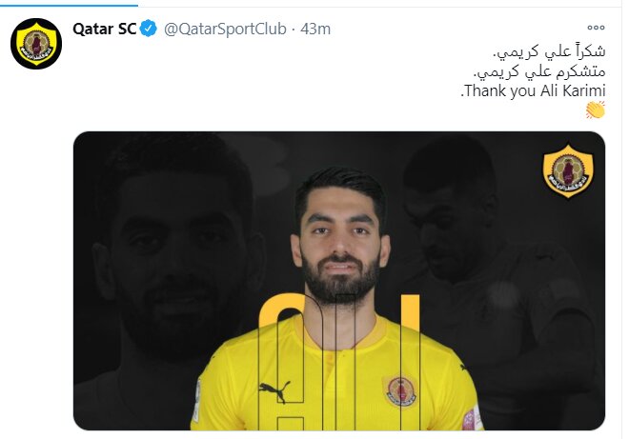The height and width of the screenshot is (439, 629).
Task: Click the blue verified badge
Action: click(x=149, y=29)
